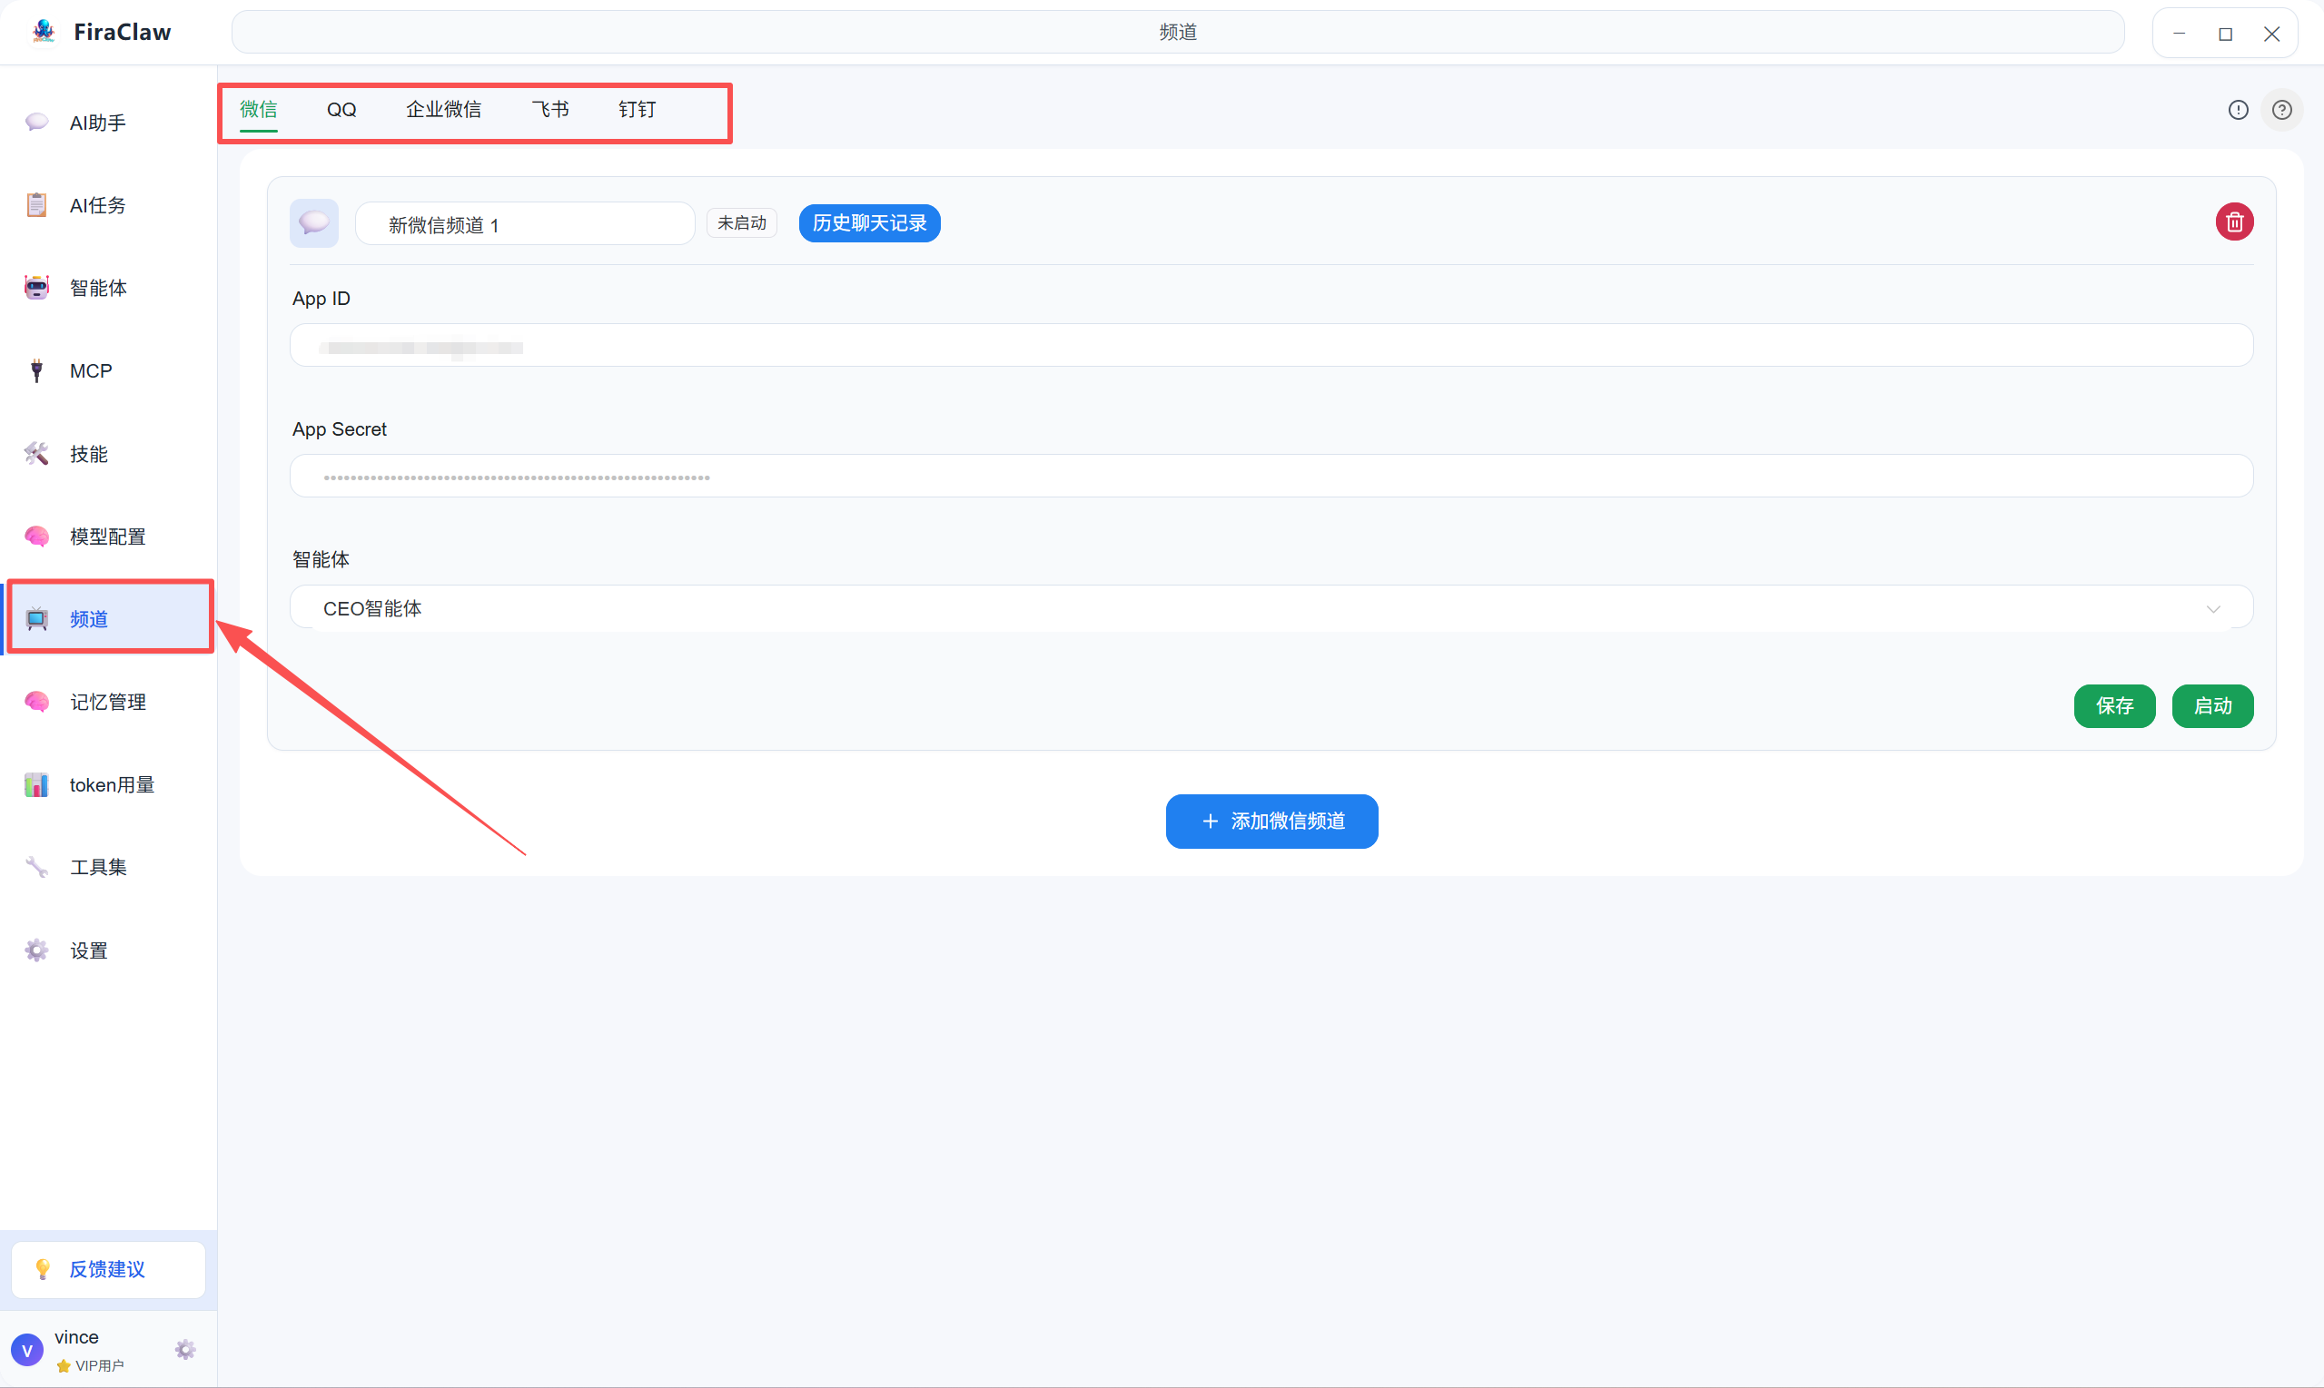This screenshot has height=1388, width=2324.
Task: Click the info exclamation icon at top right
Action: (2238, 111)
